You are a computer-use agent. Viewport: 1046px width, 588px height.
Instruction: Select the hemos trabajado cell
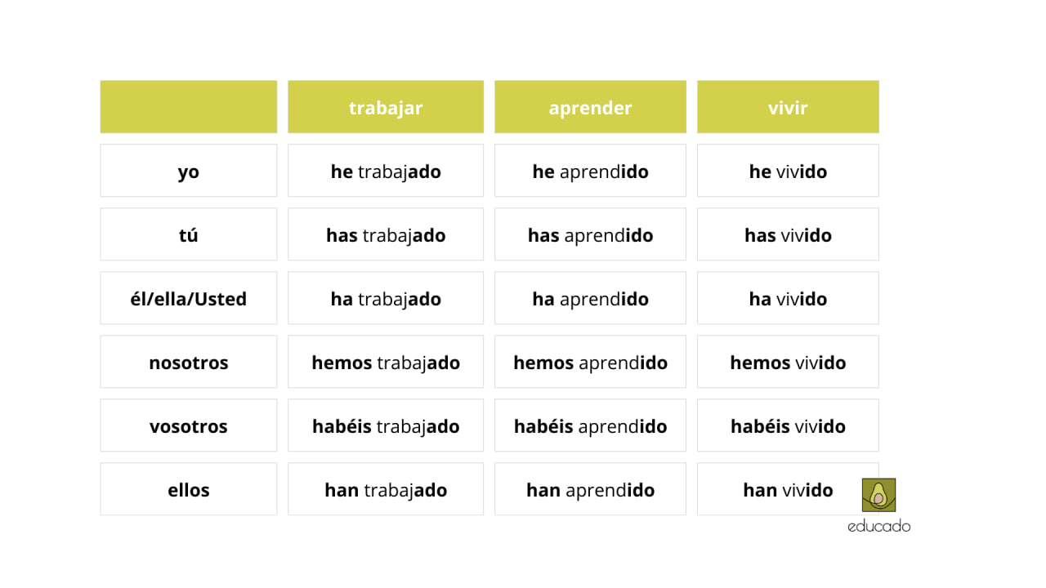pyautogui.click(x=386, y=363)
